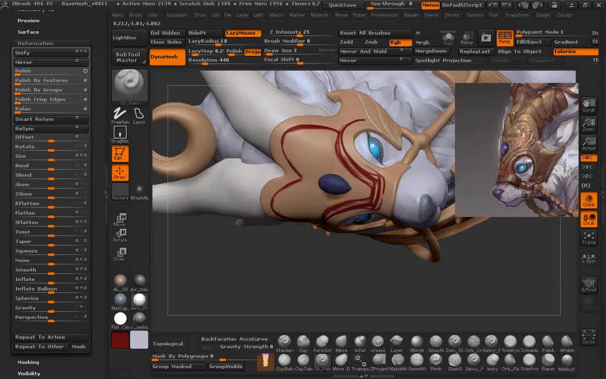Activate the Scale transform tool

[x=120, y=254]
